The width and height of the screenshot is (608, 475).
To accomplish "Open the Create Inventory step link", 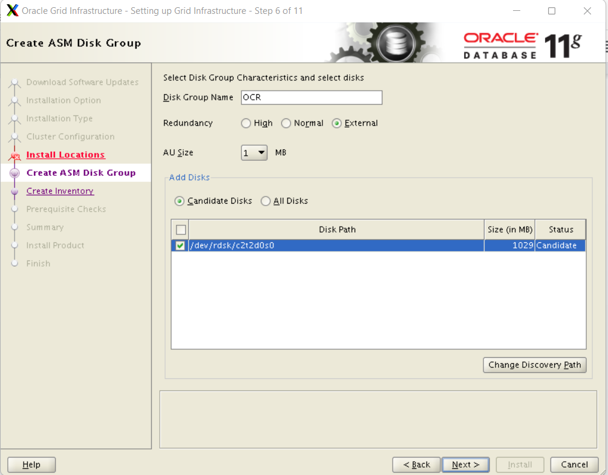I will click(x=60, y=191).
